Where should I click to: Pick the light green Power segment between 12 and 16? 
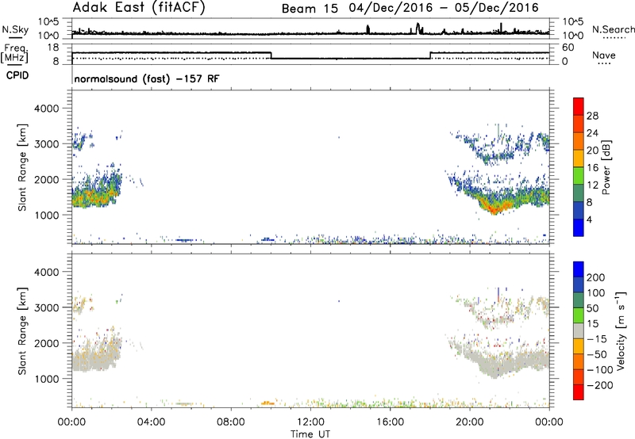pos(579,176)
